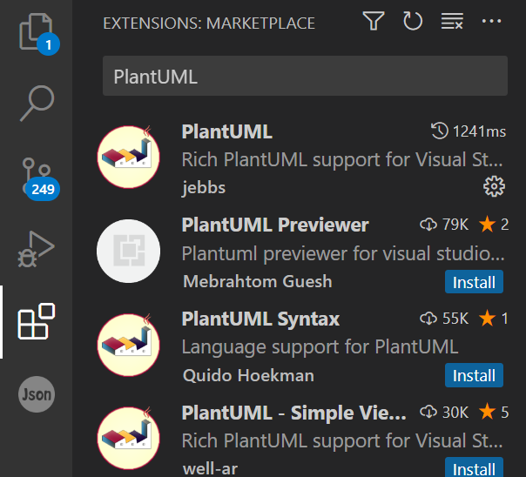Image resolution: width=526 pixels, height=477 pixels.
Task: Click the PlantUML by jebbs logo
Action: 129,157
